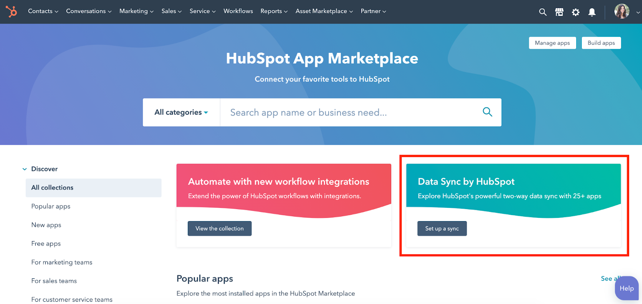Image resolution: width=642 pixels, height=304 pixels.
Task: Expand the Sales menu
Action: point(172,11)
